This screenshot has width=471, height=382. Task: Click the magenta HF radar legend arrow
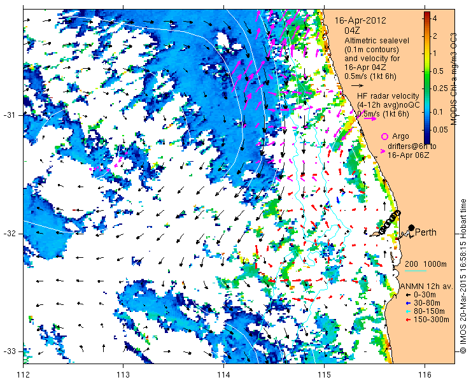click(x=370, y=118)
